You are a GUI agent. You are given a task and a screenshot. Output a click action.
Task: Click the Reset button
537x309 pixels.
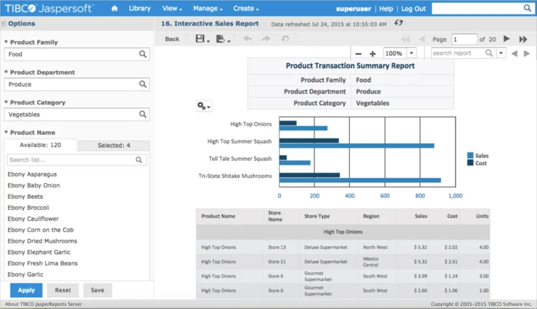pyautogui.click(x=63, y=290)
